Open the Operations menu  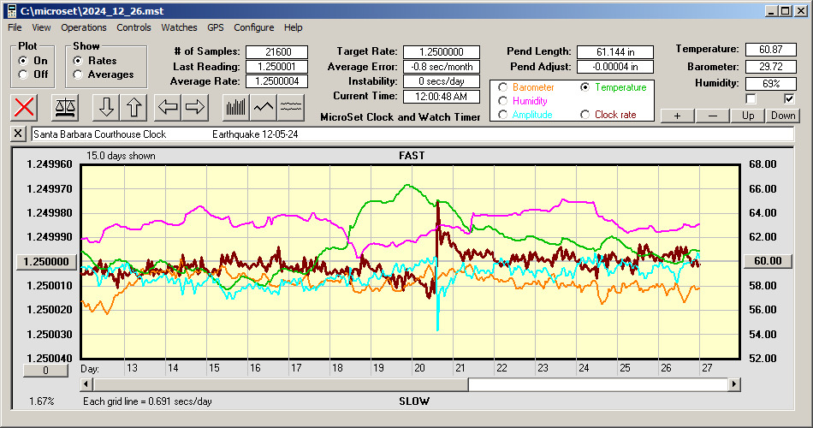(84, 27)
